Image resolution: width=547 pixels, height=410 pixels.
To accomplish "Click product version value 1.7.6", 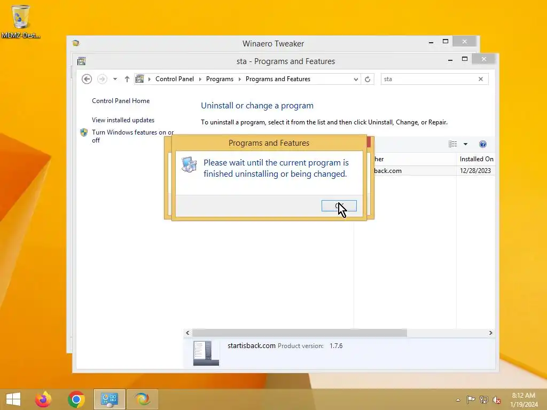I will pos(336,346).
